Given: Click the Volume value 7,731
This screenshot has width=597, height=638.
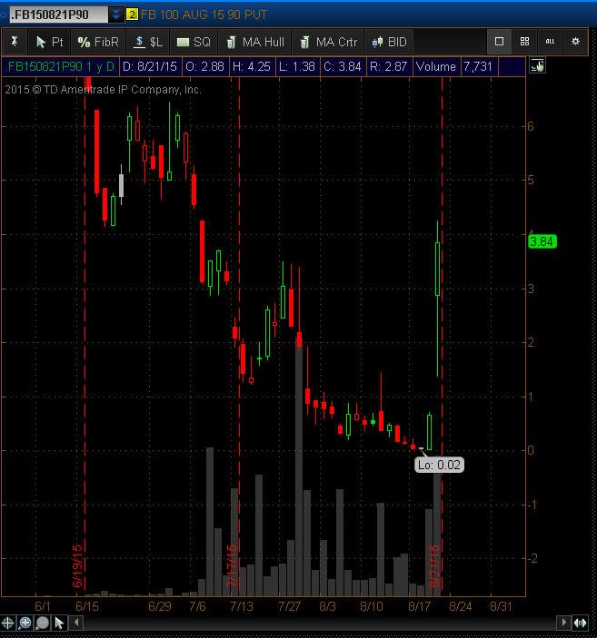Looking at the screenshot, I should pyautogui.click(x=478, y=67).
